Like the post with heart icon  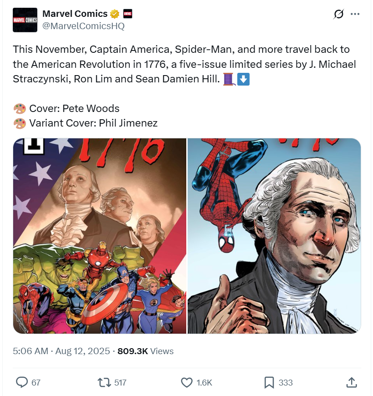click(187, 382)
